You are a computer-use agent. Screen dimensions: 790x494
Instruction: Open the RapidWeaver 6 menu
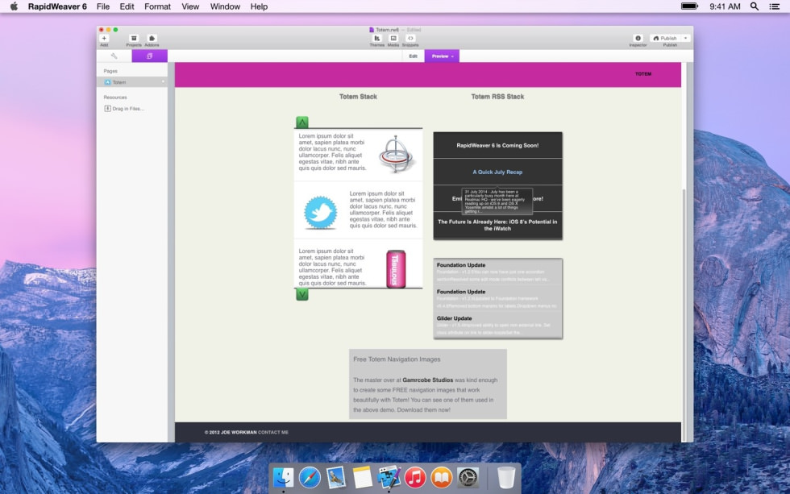[x=57, y=6]
